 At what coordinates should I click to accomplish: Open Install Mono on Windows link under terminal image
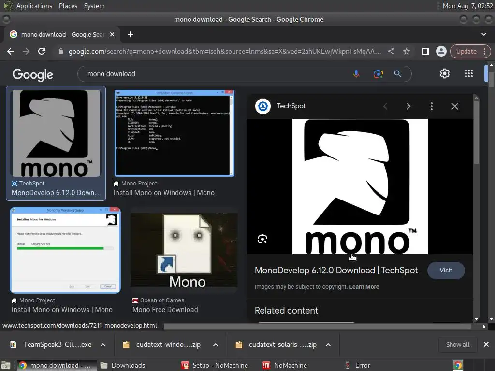click(x=164, y=193)
